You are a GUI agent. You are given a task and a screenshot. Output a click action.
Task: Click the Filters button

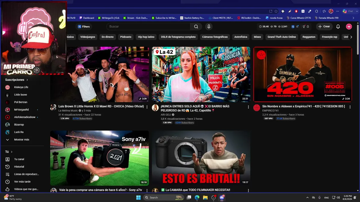pos(84,27)
